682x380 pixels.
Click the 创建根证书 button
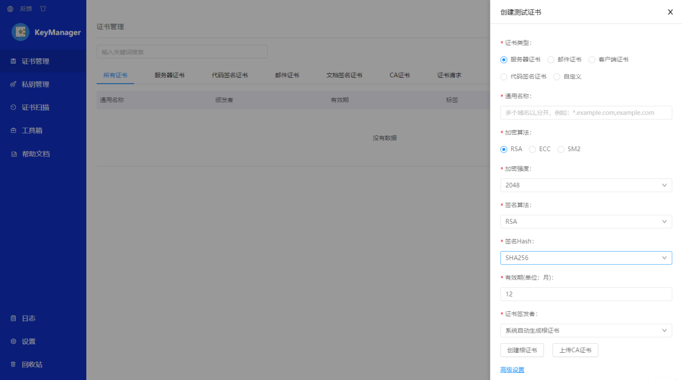coord(522,350)
